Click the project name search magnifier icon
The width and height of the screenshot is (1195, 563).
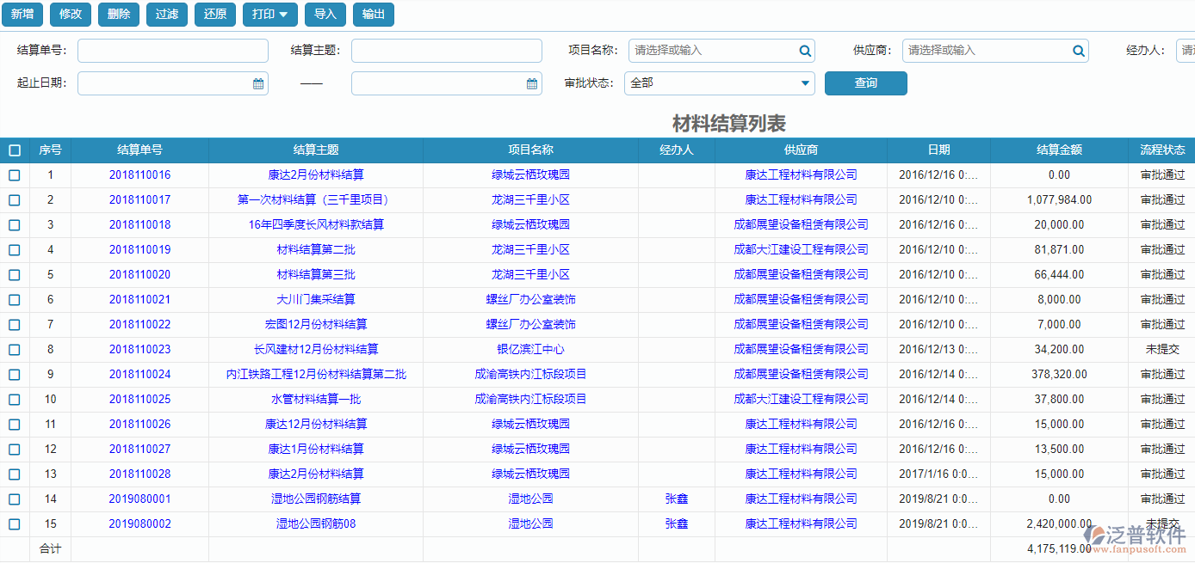click(804, 51)
